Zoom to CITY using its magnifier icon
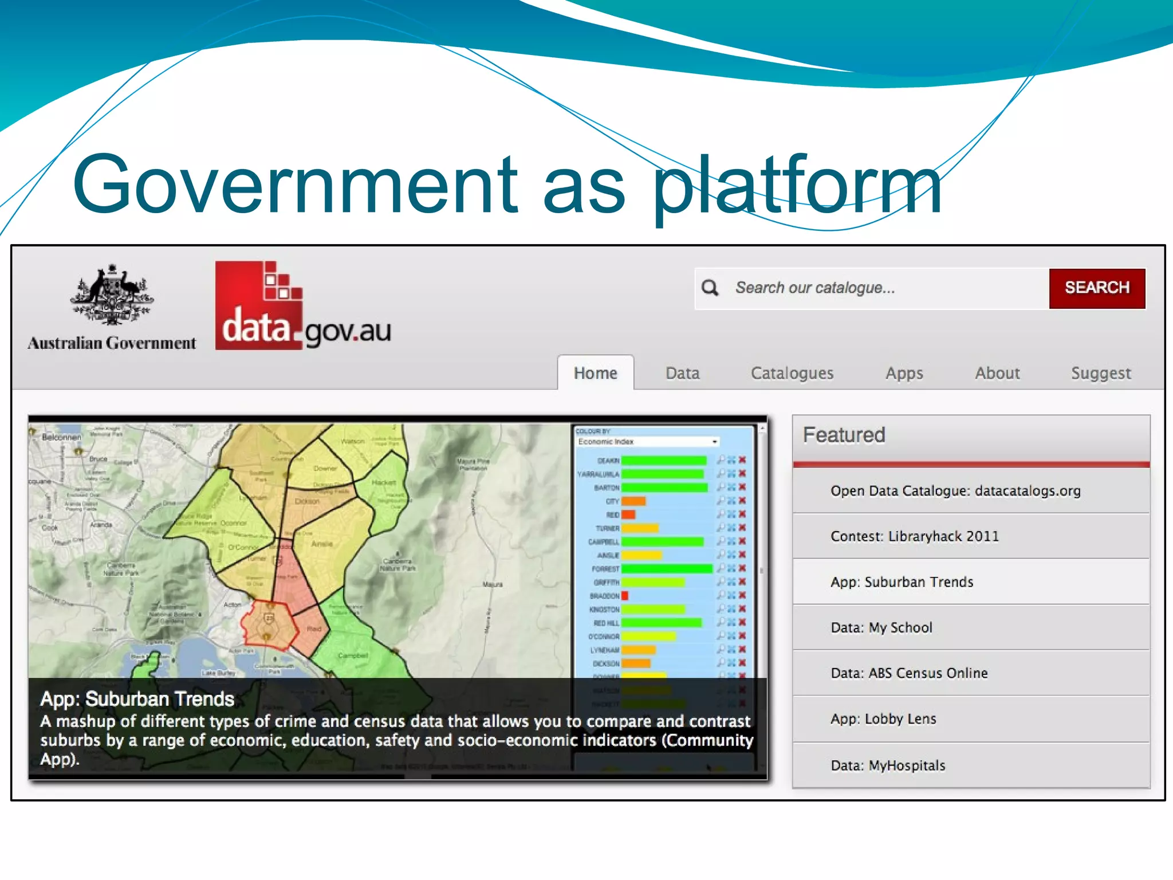1173x880 pixels. pyautogui.click(x=721, y=500)
